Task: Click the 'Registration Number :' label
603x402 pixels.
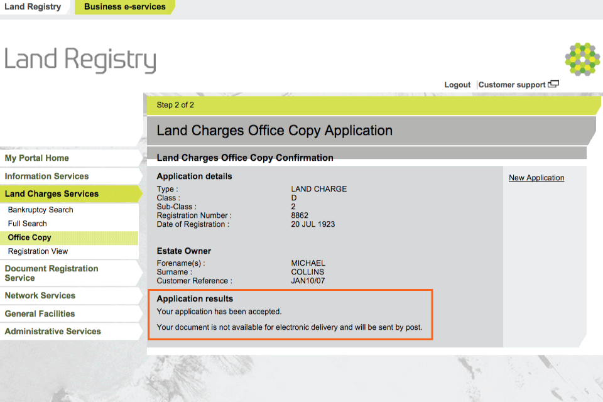Action: [x=194, y=215]
